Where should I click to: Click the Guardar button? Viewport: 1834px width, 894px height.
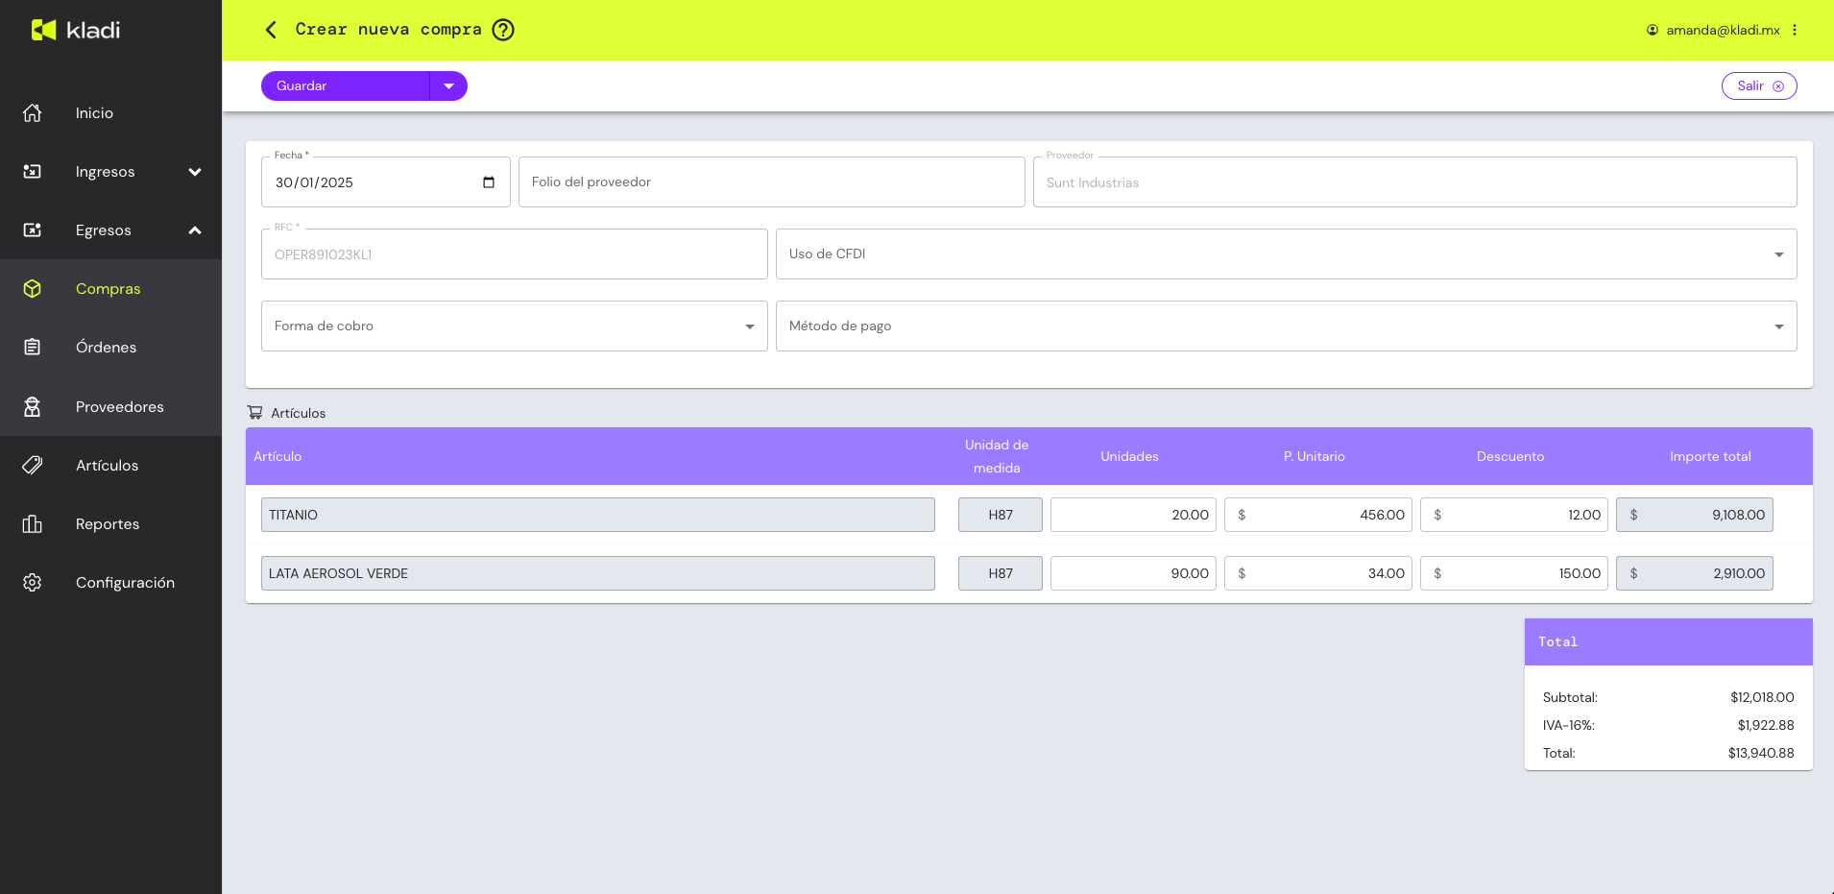[345, 86]
